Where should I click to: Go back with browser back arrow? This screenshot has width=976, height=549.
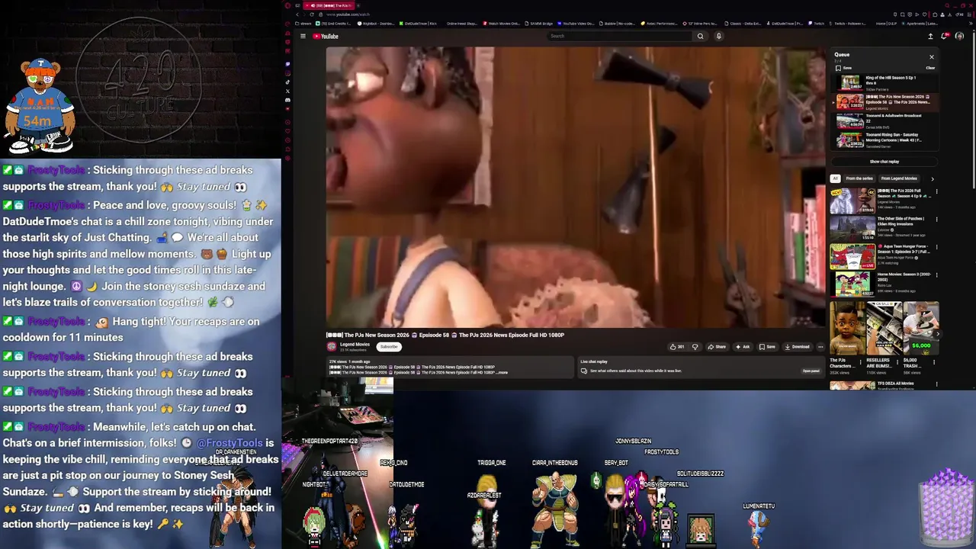(x=297, y=14)
